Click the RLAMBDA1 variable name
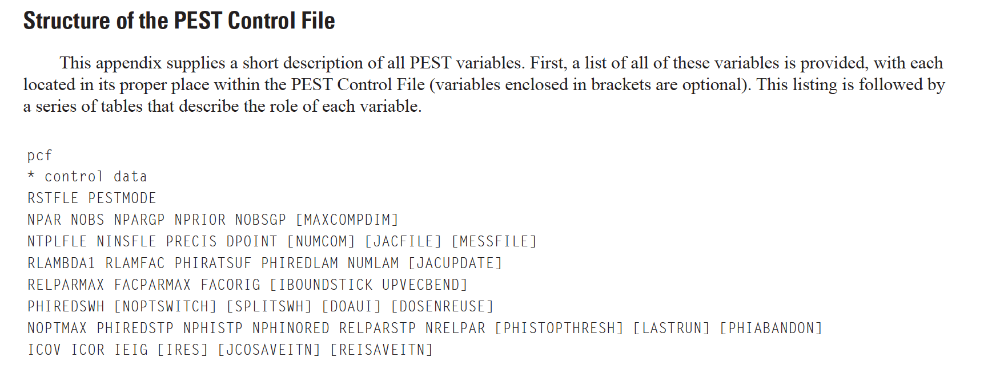The image size is (988, 365). (x=61, y=263)
